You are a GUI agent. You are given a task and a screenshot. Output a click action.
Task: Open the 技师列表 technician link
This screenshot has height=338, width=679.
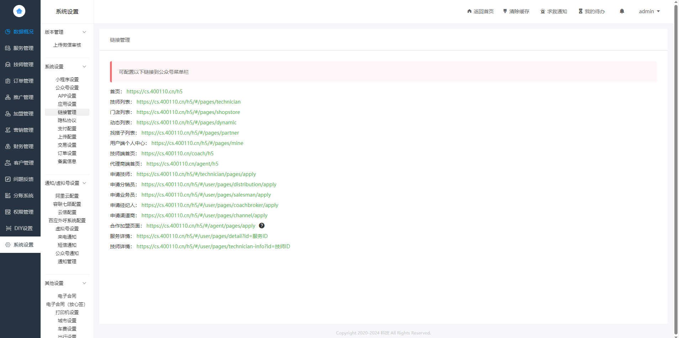[188, 102]
